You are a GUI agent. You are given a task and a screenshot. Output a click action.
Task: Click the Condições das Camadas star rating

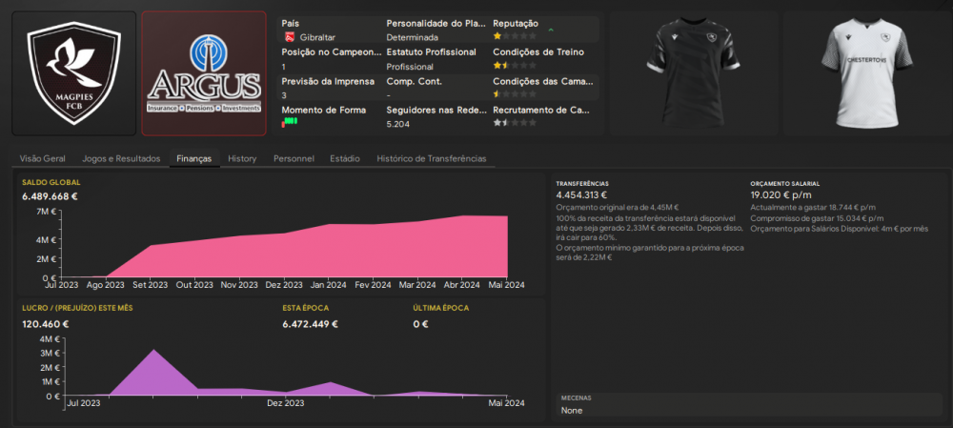pos(515,93)
